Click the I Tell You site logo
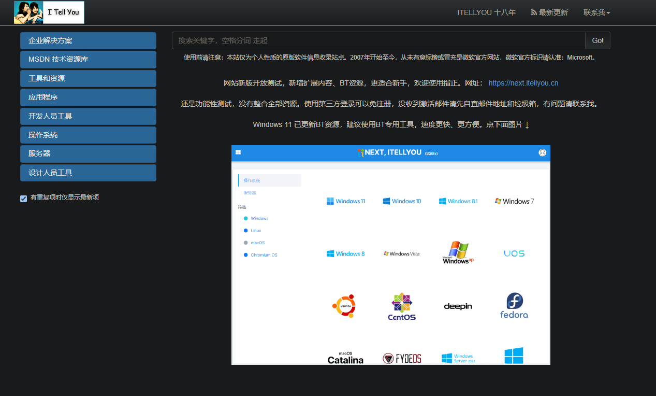This screenshot has width=656, height=396. (x=49, y=12)
